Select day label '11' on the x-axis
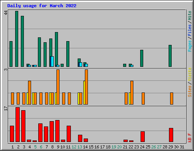194x151 pixels. coord(68,147)
